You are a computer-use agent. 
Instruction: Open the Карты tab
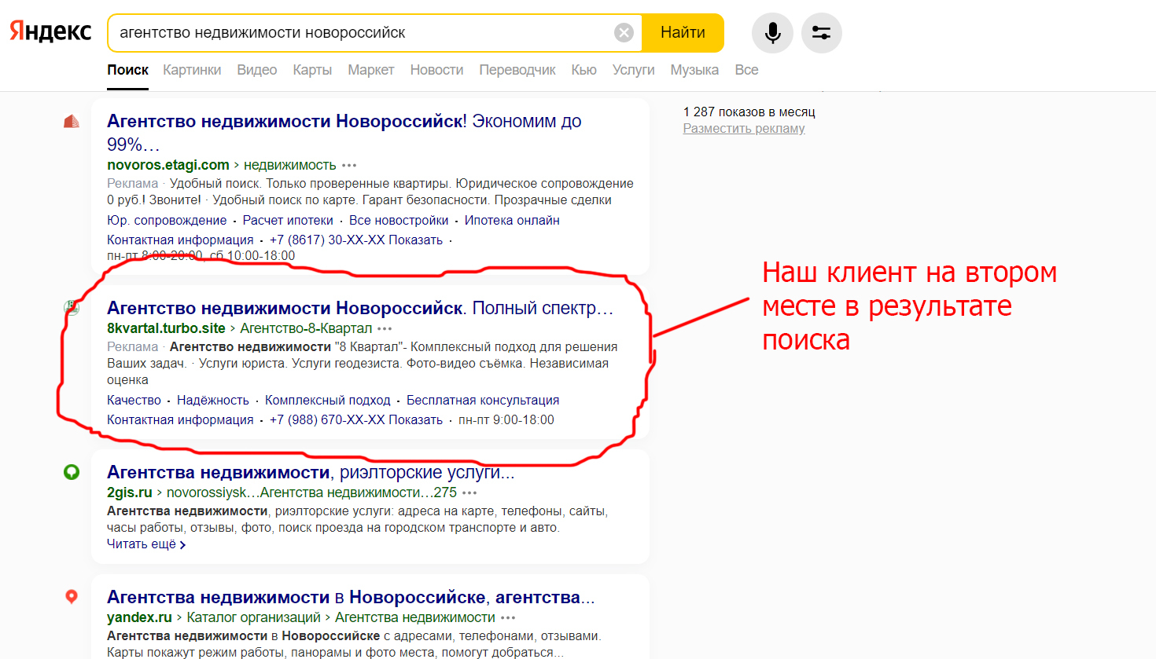(x=312, y=70)
